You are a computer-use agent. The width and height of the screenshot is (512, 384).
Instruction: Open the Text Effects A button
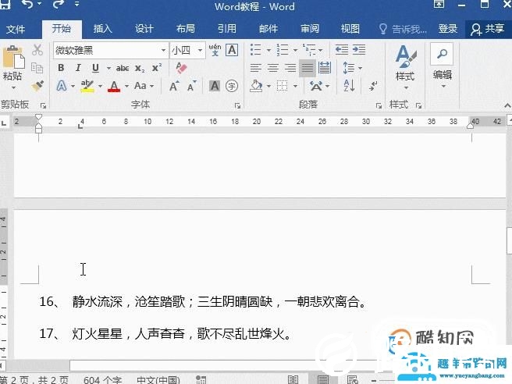(x=62, y=86)
